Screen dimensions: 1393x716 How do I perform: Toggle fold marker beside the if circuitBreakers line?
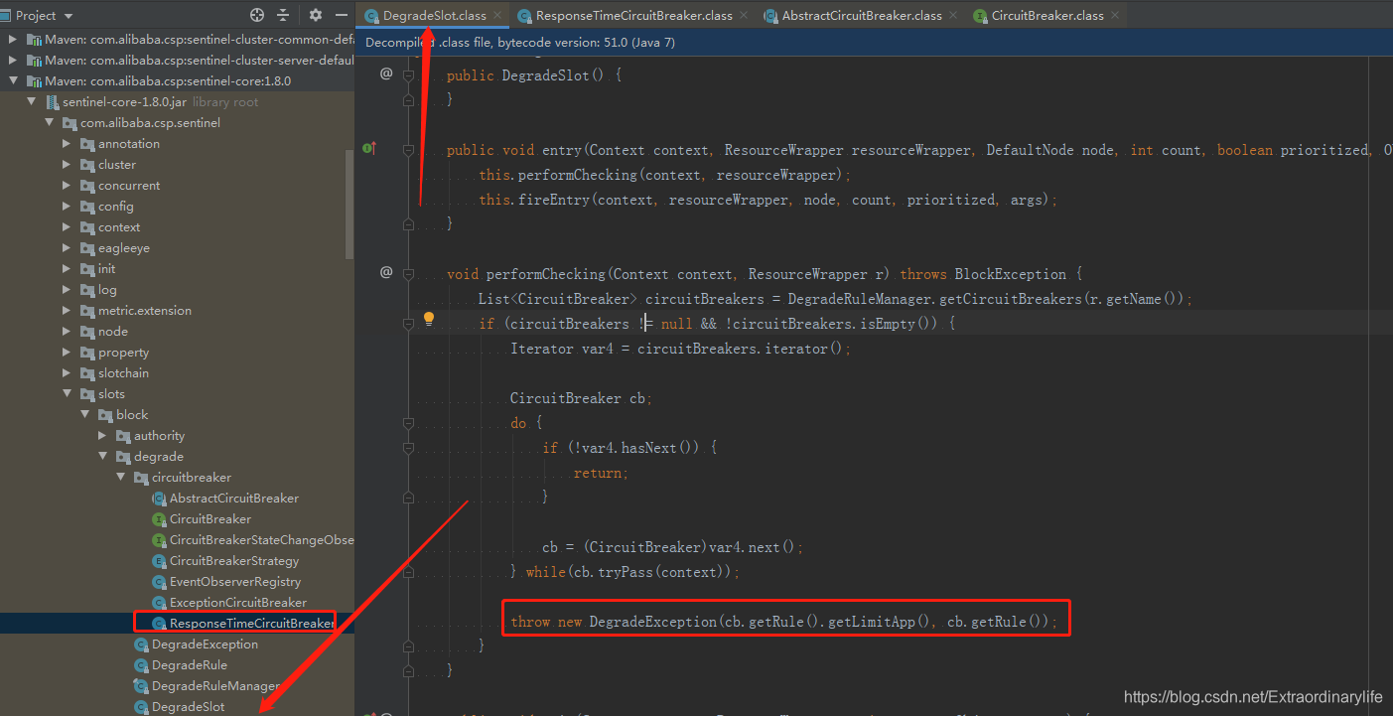(x=408, y=324)
